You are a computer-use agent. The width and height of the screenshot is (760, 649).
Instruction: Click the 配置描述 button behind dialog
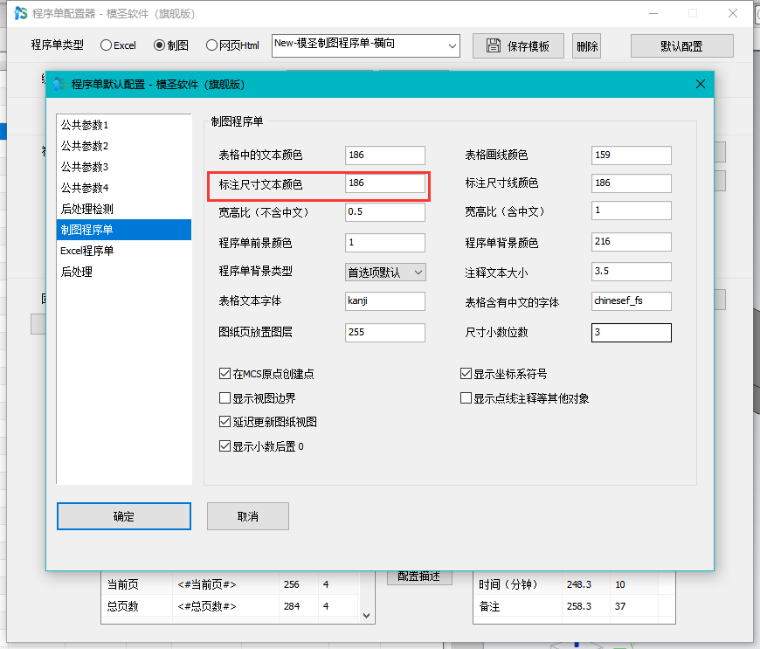point(419,577)
